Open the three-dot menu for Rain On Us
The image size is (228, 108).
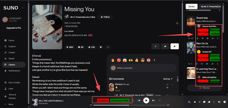pyautogui.click(x=217, y=64)
